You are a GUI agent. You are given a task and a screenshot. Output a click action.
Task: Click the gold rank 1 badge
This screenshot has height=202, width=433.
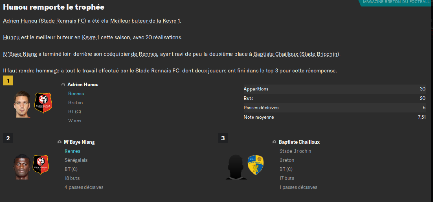tap(8, 81)
